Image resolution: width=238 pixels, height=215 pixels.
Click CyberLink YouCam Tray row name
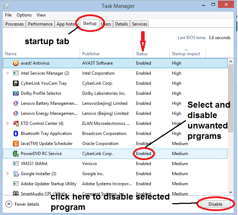point(44,83)
